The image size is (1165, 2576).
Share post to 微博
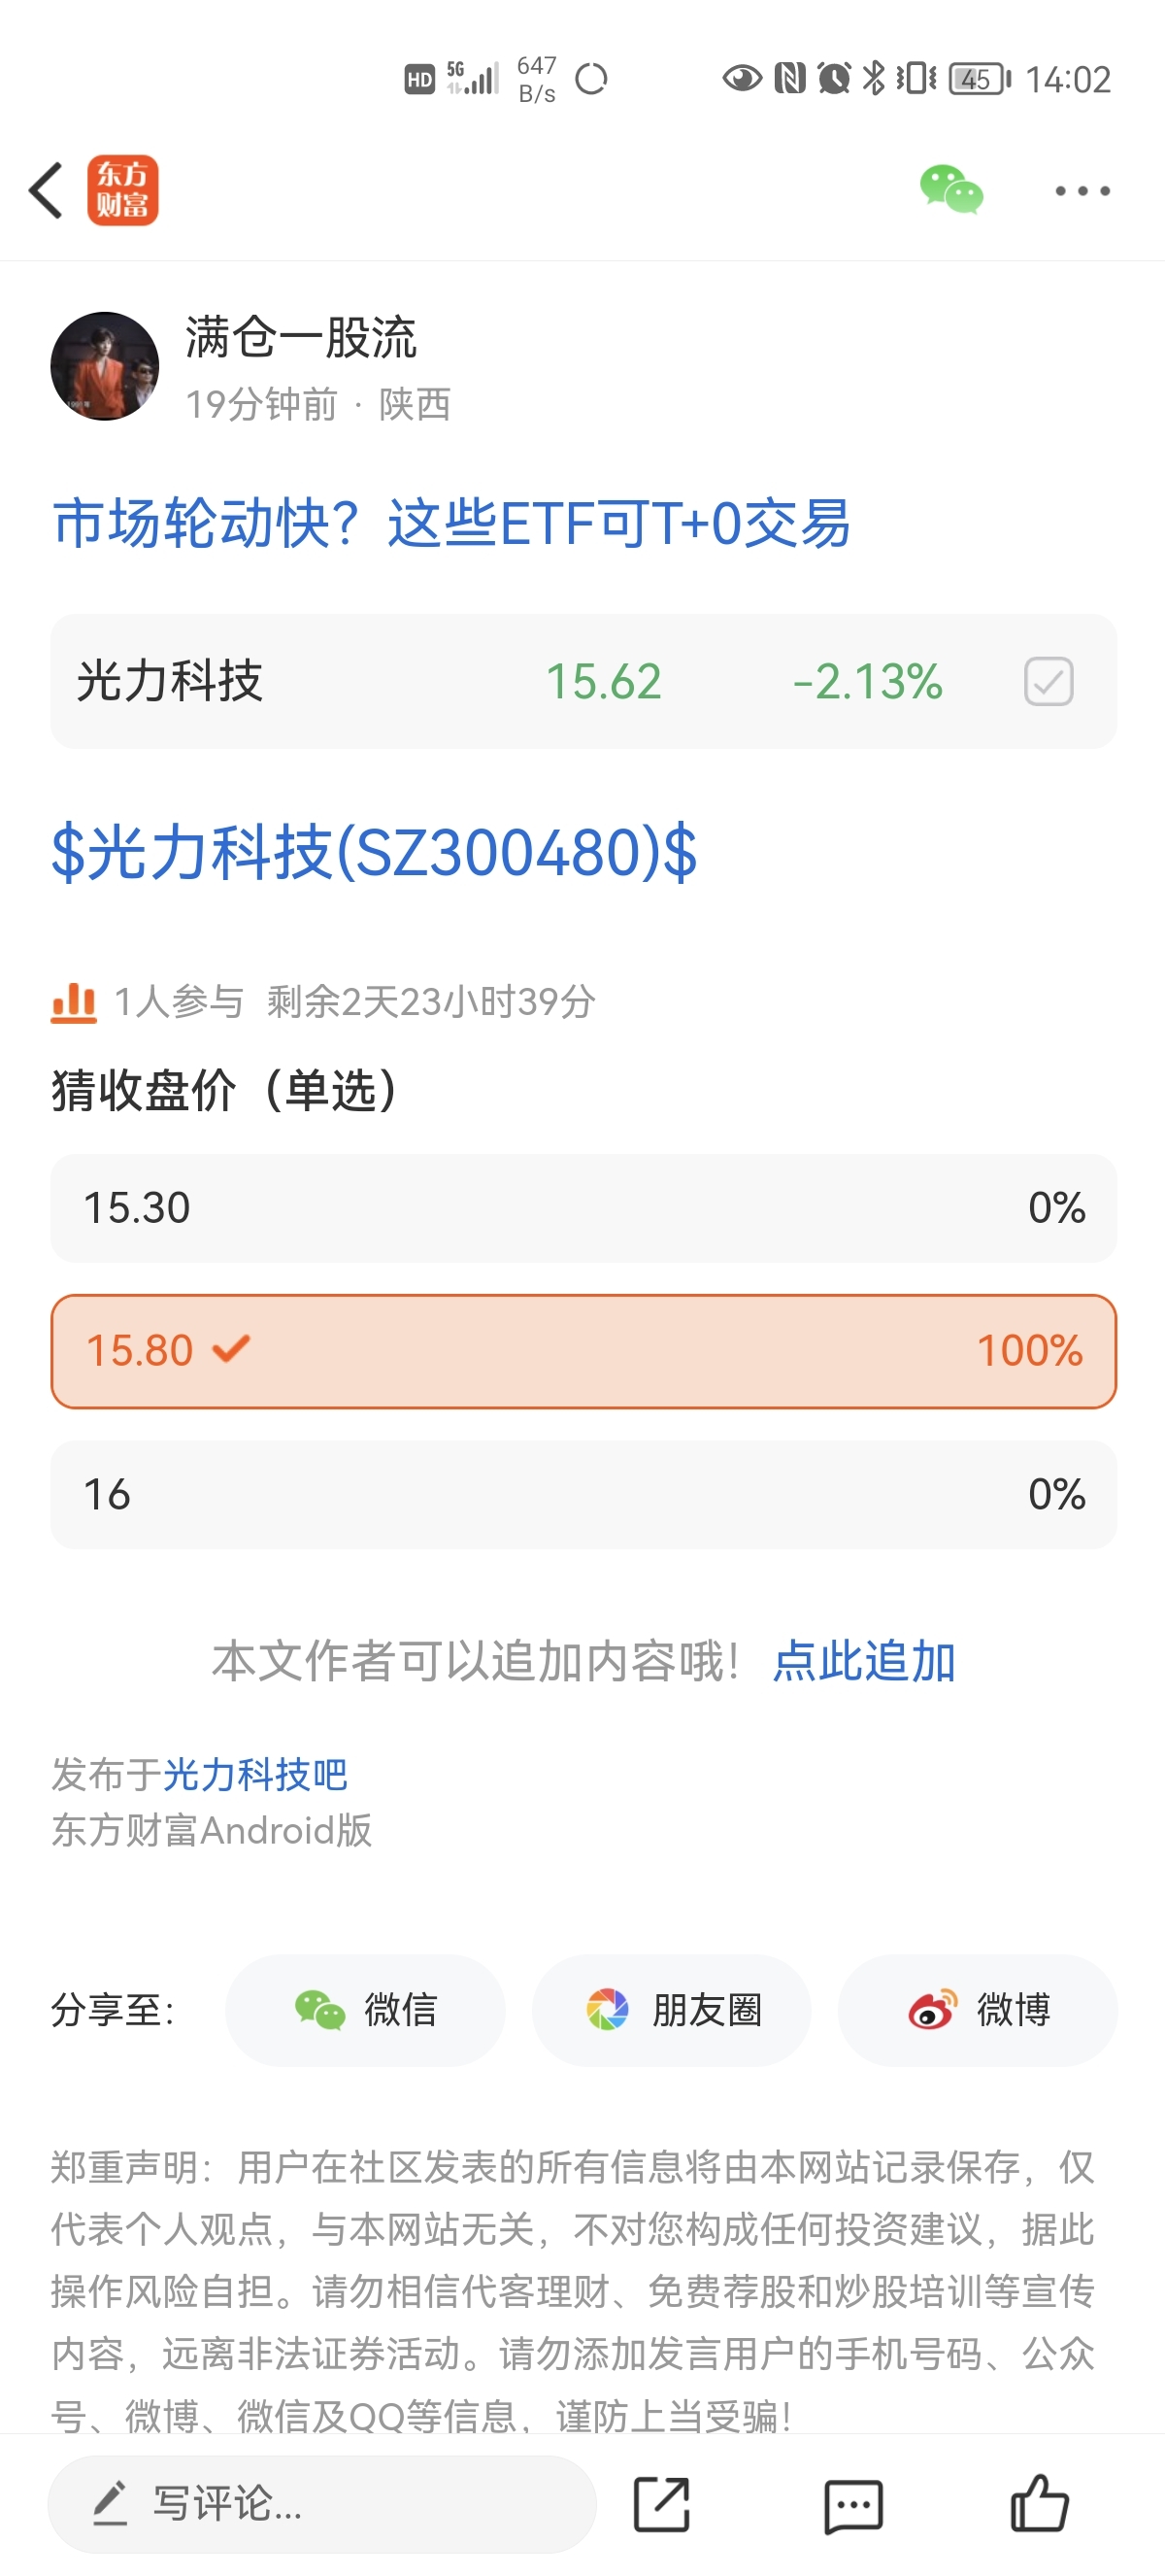point(978,2010)
